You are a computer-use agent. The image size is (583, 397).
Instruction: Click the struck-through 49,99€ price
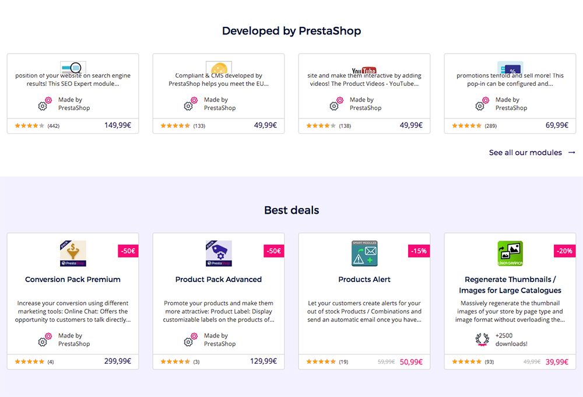(x=532, y=361)
